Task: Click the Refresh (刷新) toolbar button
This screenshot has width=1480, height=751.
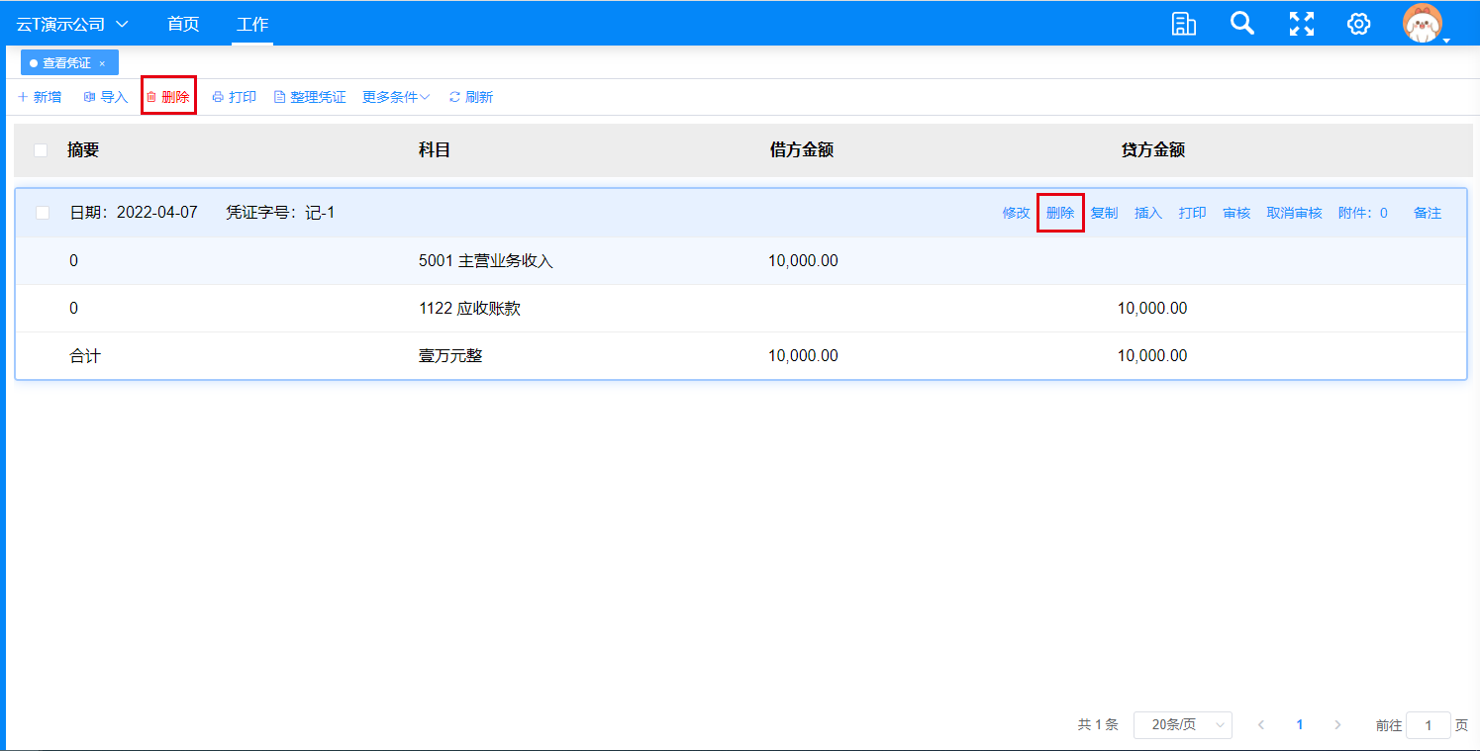Action: (x=471, y=97)
